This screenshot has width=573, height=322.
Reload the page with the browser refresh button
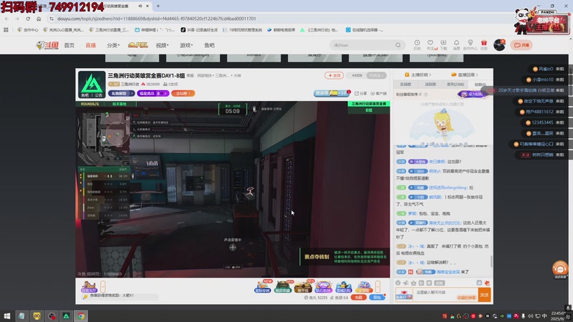click(28, 19)
